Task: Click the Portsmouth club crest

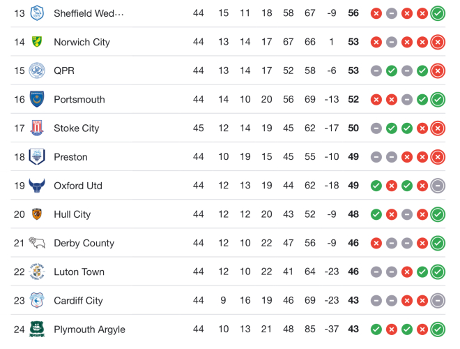Action: [x=37, y=99]
